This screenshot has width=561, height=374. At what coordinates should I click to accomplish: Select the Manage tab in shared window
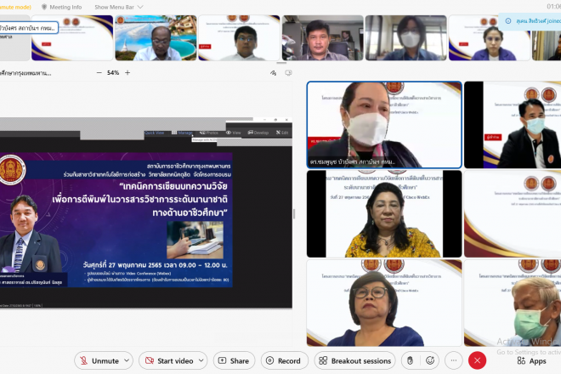[x=182, y=133]
